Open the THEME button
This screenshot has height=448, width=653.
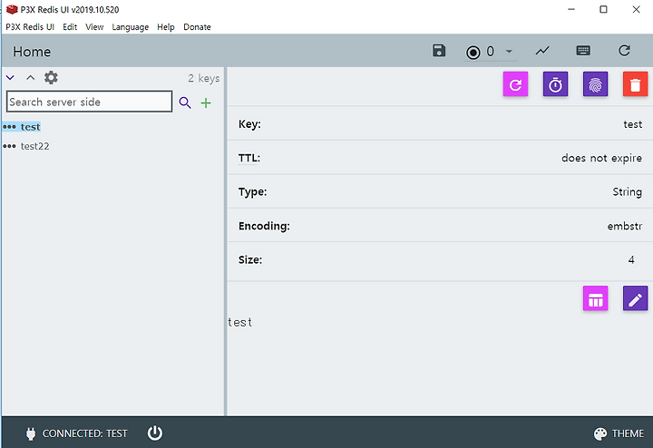tap(619, 433)
